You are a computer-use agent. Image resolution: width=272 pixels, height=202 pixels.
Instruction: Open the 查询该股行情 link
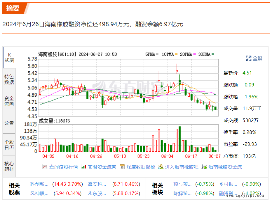(x=64, y=167)
